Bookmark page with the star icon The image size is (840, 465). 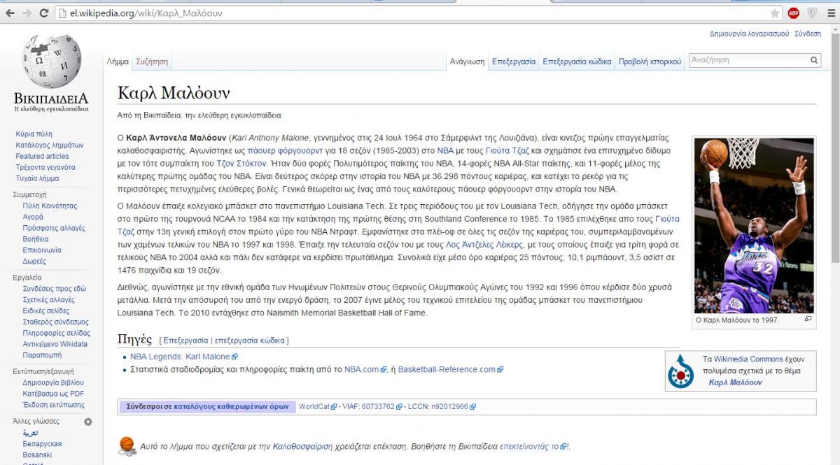coord(775,13)
